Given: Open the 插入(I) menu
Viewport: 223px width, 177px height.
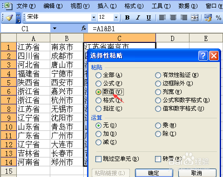Looking at the screenshot, I should click(107, 6).
